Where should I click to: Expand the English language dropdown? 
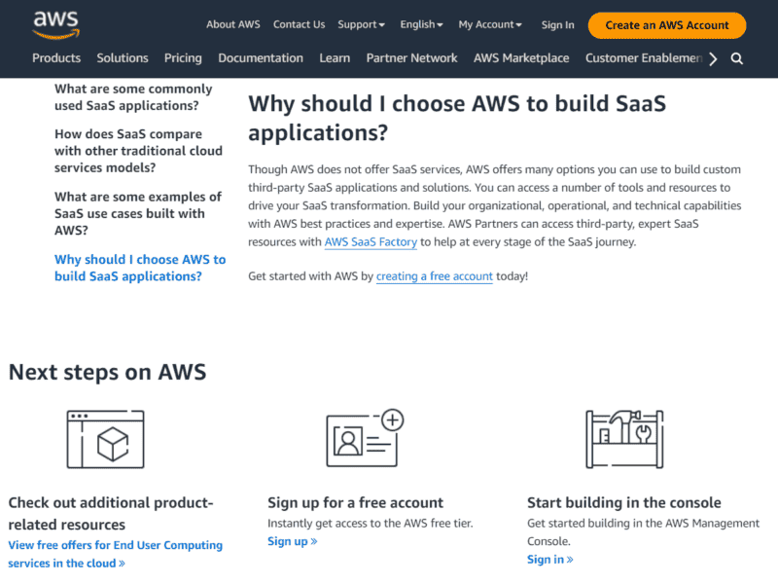click(x=420, y=24)
